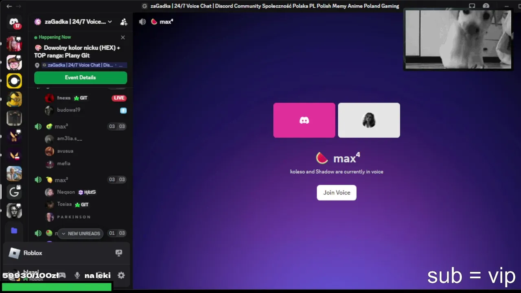Screen dimensions: 521x293
Task: Open the G logo zaGadka server
Action: pos(14,192)
